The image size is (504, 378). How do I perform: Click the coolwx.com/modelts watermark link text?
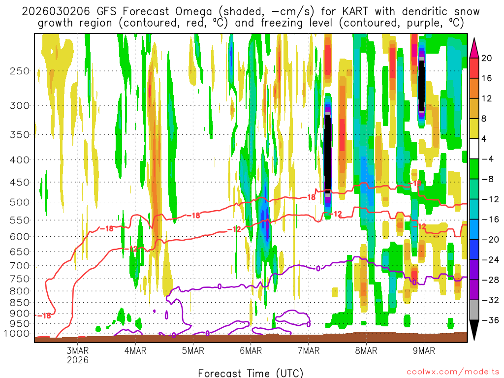pyautogui.click(x=453, y=372)
